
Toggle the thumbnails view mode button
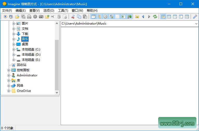coord(163,17)
